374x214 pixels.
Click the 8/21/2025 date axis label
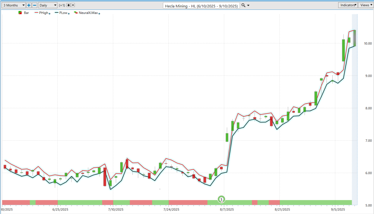click(x=282, y=210)
